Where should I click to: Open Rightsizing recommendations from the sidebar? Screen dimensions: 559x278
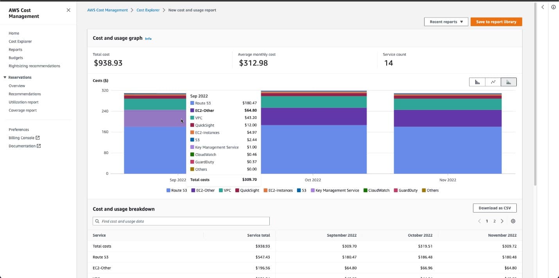tap(34, 66)
